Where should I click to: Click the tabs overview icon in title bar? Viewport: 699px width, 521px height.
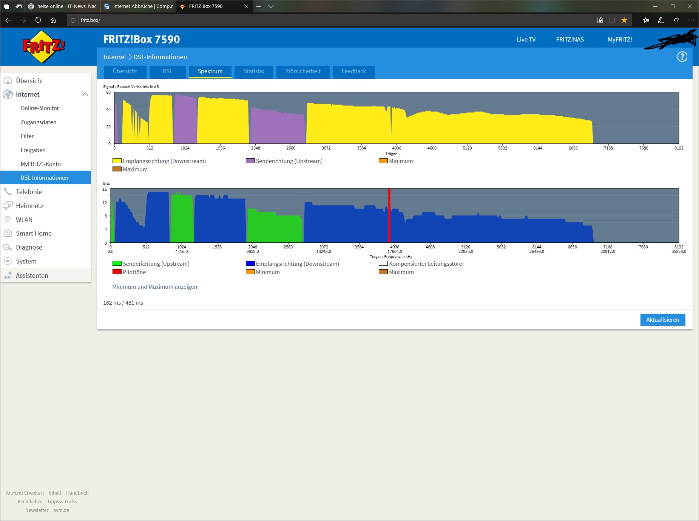(6, 6)
